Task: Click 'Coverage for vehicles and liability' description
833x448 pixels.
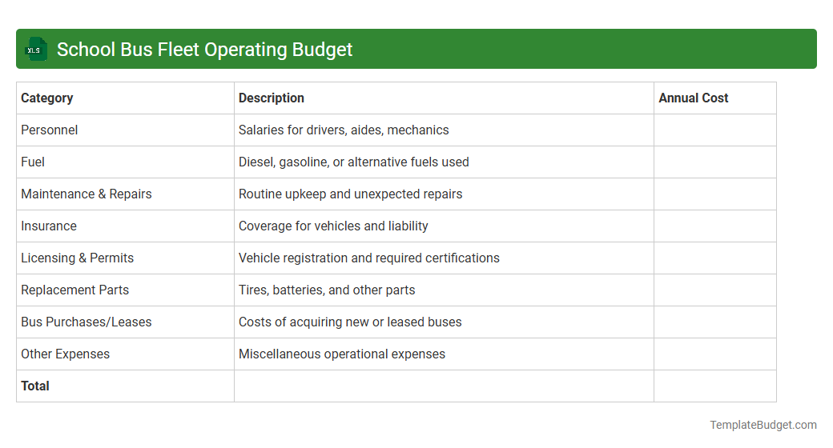Action: click(333, 226)
